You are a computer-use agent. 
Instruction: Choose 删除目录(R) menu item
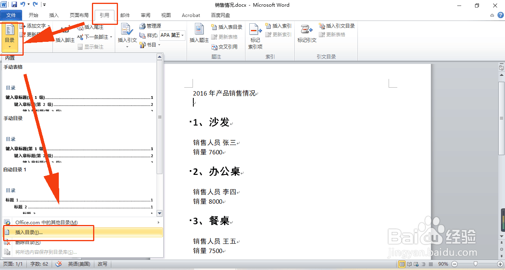pyautogui.click(x=82, y=242)
